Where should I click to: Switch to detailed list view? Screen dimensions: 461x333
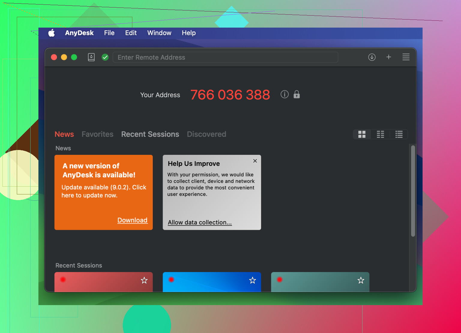399,134
